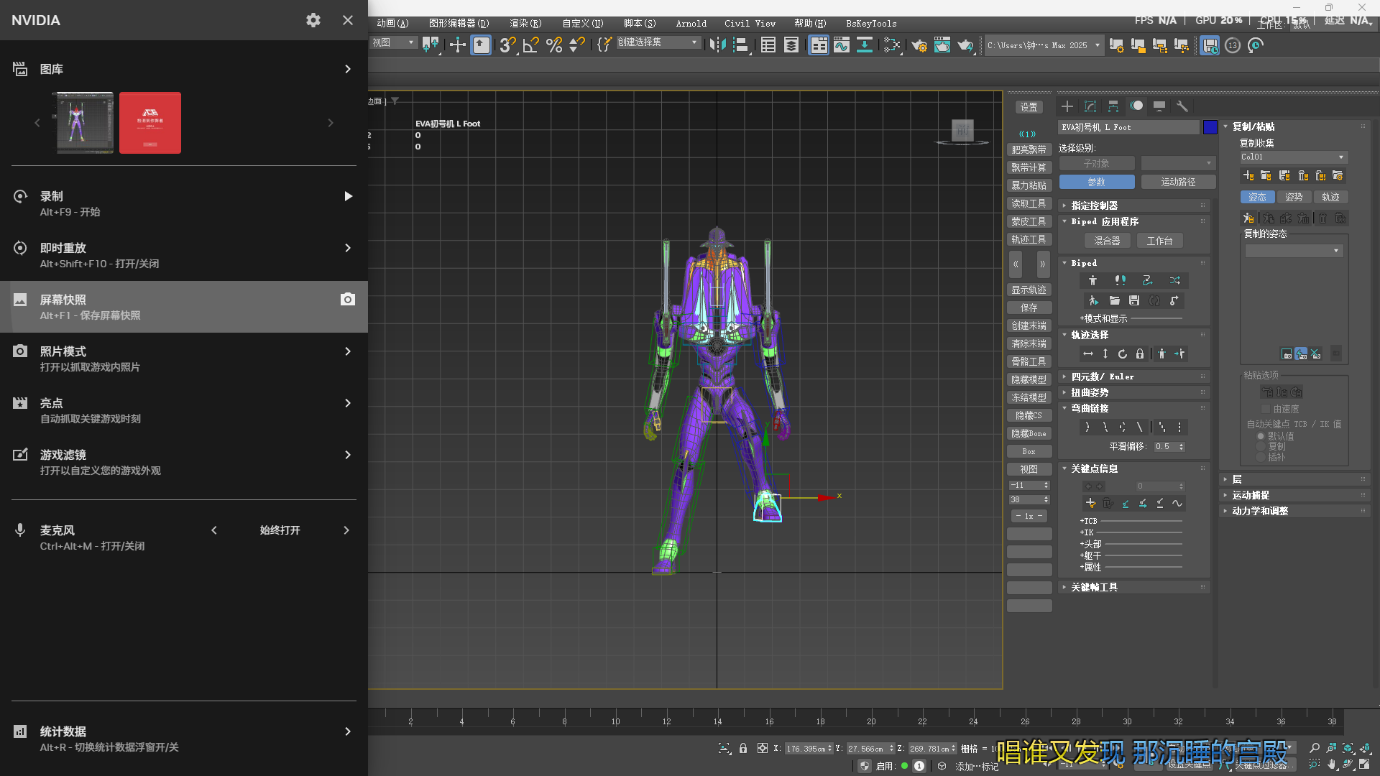Select the 插补 radio button
Image resolution: width=1380 pixels, height=776 pixels.
point(1260,456)
